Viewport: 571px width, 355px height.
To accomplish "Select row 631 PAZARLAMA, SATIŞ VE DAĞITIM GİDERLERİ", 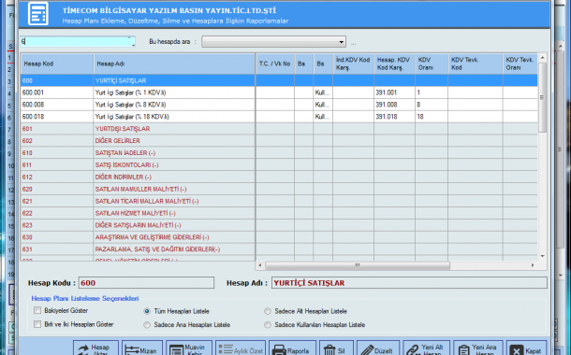I will pyautogui.click(x=279, y=249).
